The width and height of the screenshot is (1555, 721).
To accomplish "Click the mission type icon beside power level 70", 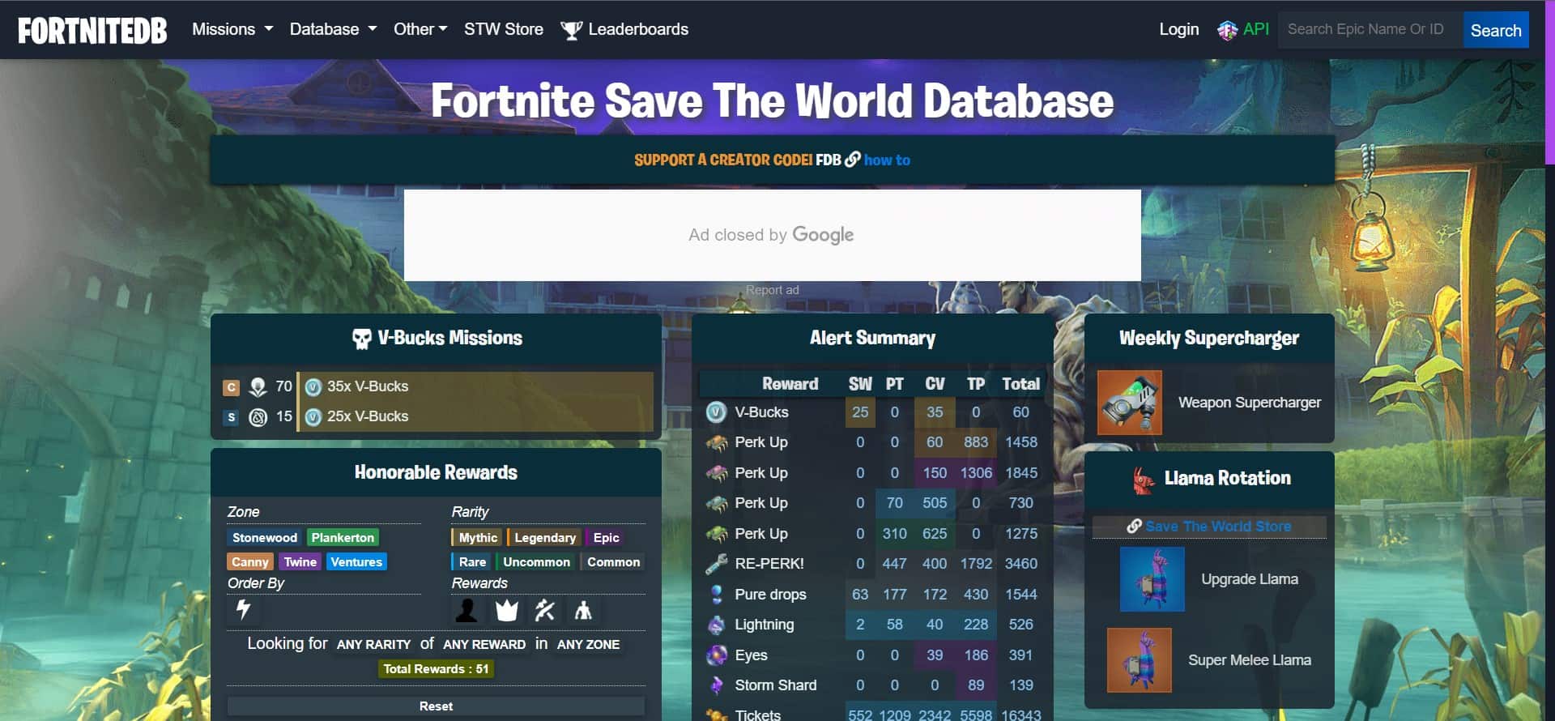I will [x=258, y=387].
